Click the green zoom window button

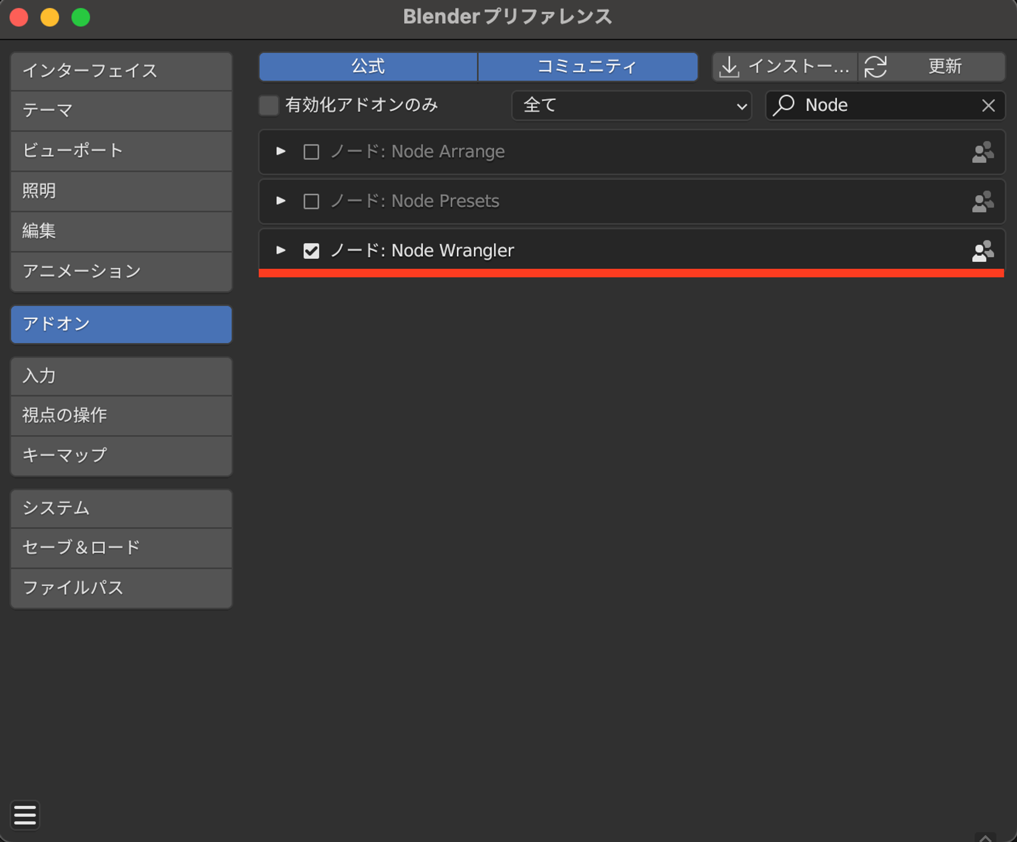[81, 17]
